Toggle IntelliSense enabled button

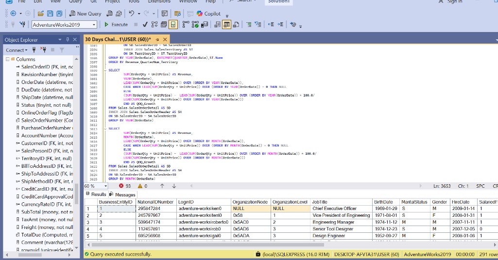coord(173,24)
